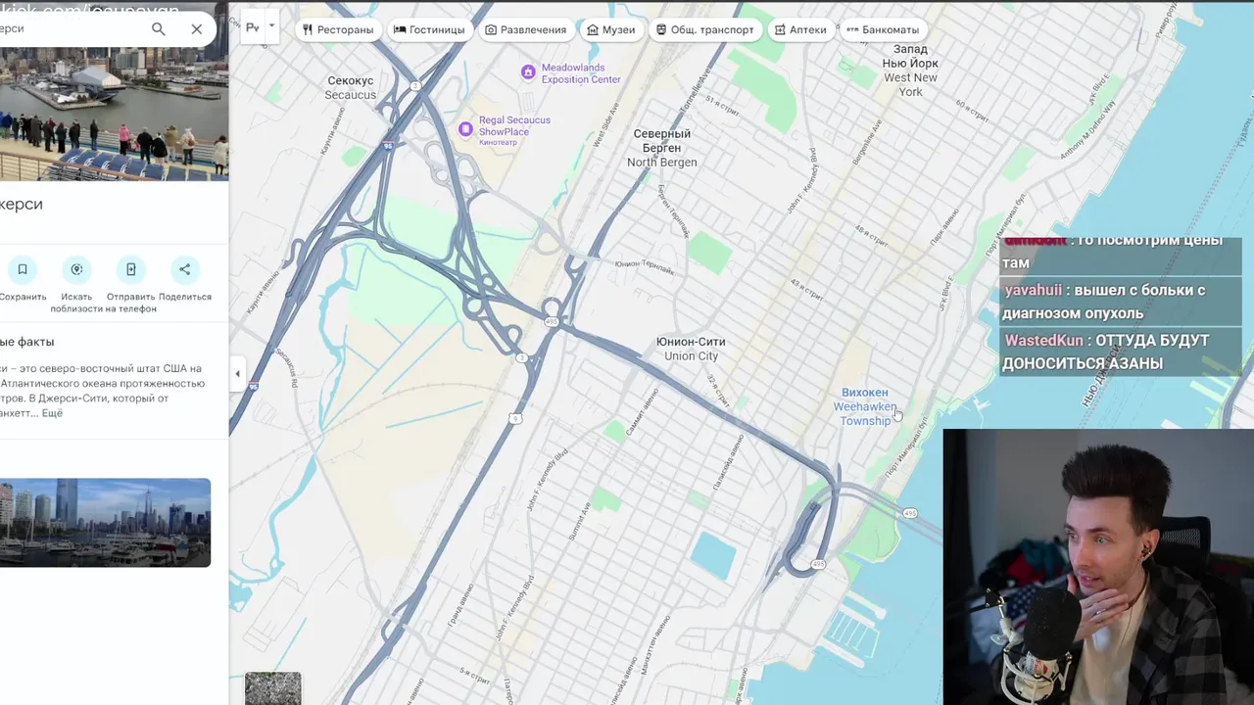Open the skyline marina photo thumbnail

(x=105, y=523)
